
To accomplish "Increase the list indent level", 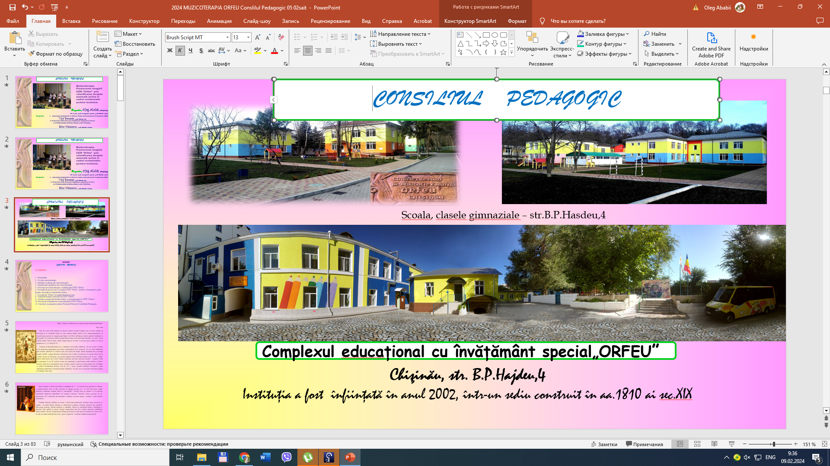I will click(345, 37).
